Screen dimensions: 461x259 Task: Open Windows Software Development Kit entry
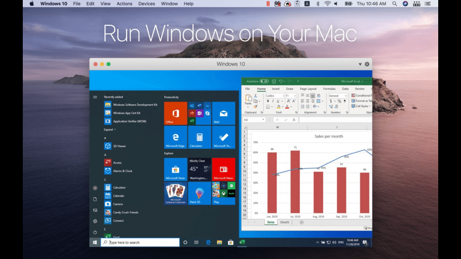coord(131,105)
